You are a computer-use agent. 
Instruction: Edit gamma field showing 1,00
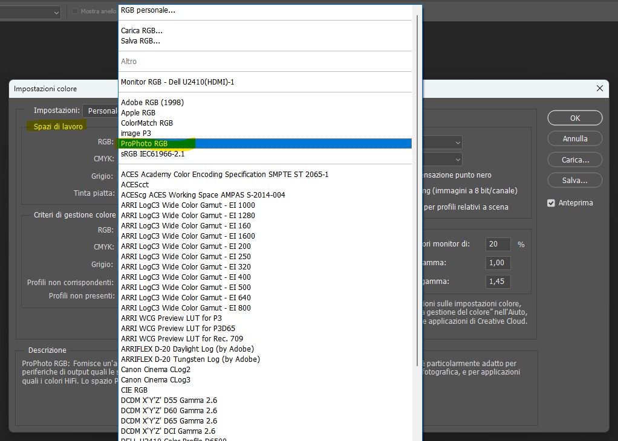[x=498, y=263]
